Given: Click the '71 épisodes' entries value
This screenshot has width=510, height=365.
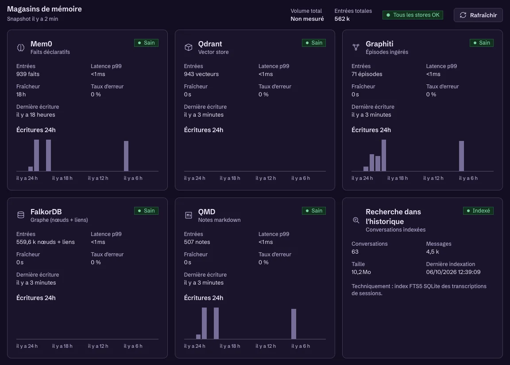Looking at the screenshot, I should tap(367, 74).
